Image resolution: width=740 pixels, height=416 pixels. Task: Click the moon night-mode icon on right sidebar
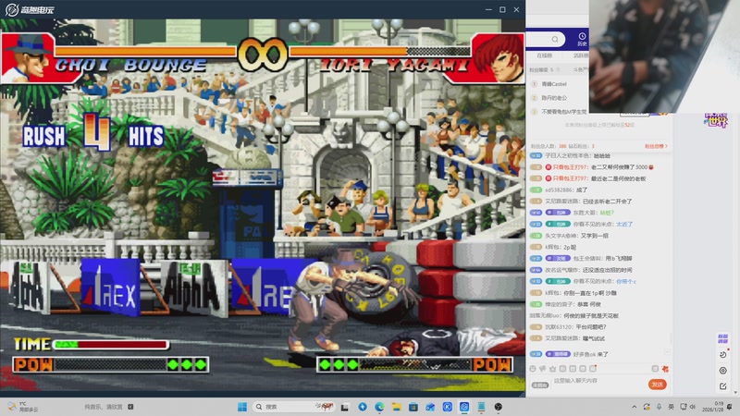723,355
